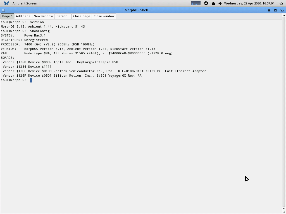Click the scrollbar up arrow

tap(284, 16)
